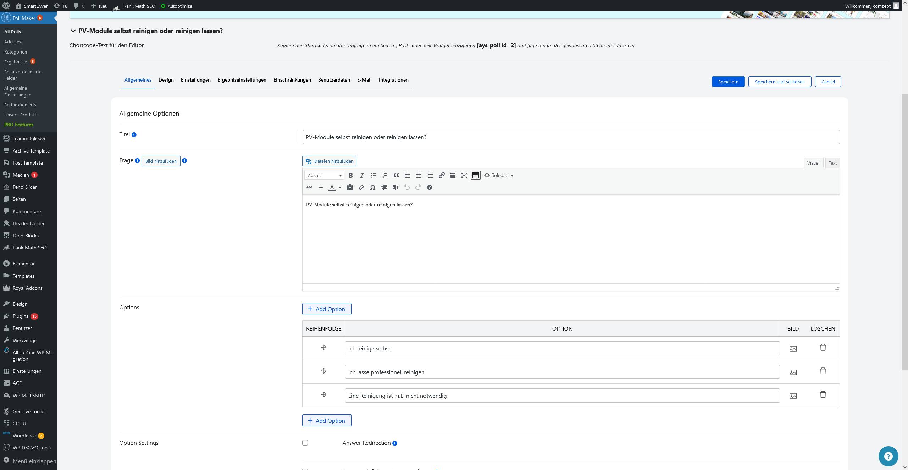Click the Speichern button
Screen dimensions: 908x470
[728, 82]
